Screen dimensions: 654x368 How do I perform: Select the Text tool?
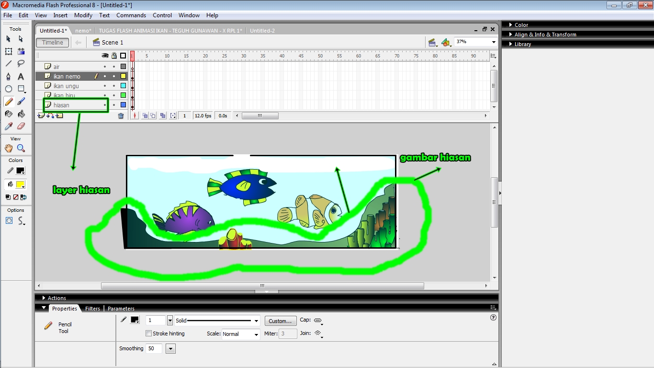[x=21, y=77]
